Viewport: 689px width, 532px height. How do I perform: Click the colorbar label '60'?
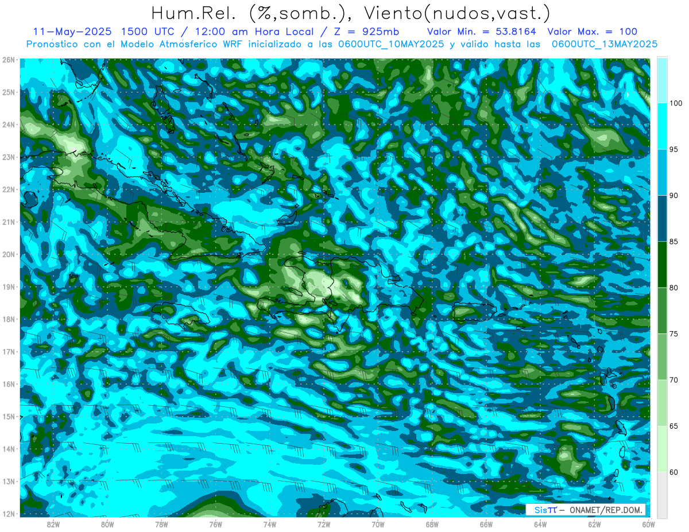[x=674, y=472]
